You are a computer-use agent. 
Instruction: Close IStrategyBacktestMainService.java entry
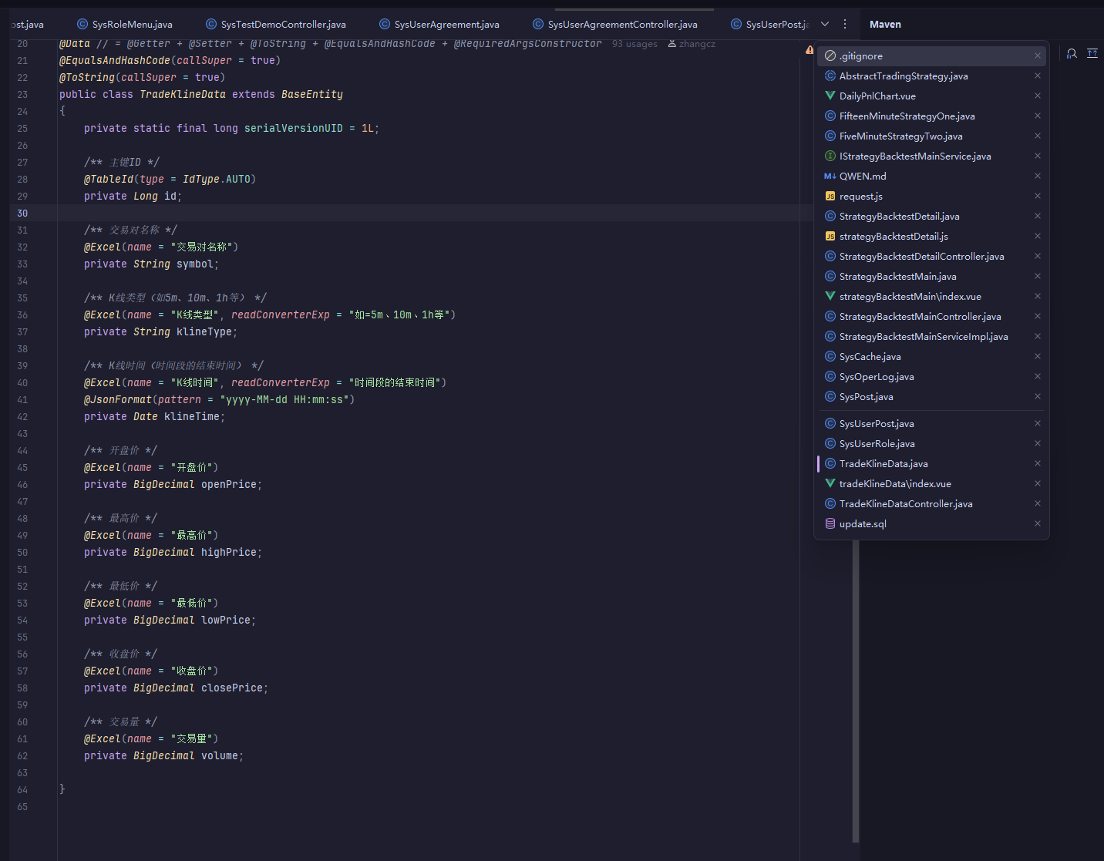(1038, 156)
